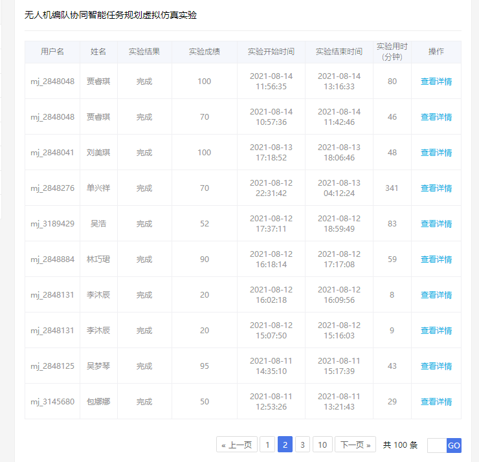Open details for 李沐辰's 9-minute experiment
This screenshot has height=462, width=479.
coord(436,331)
